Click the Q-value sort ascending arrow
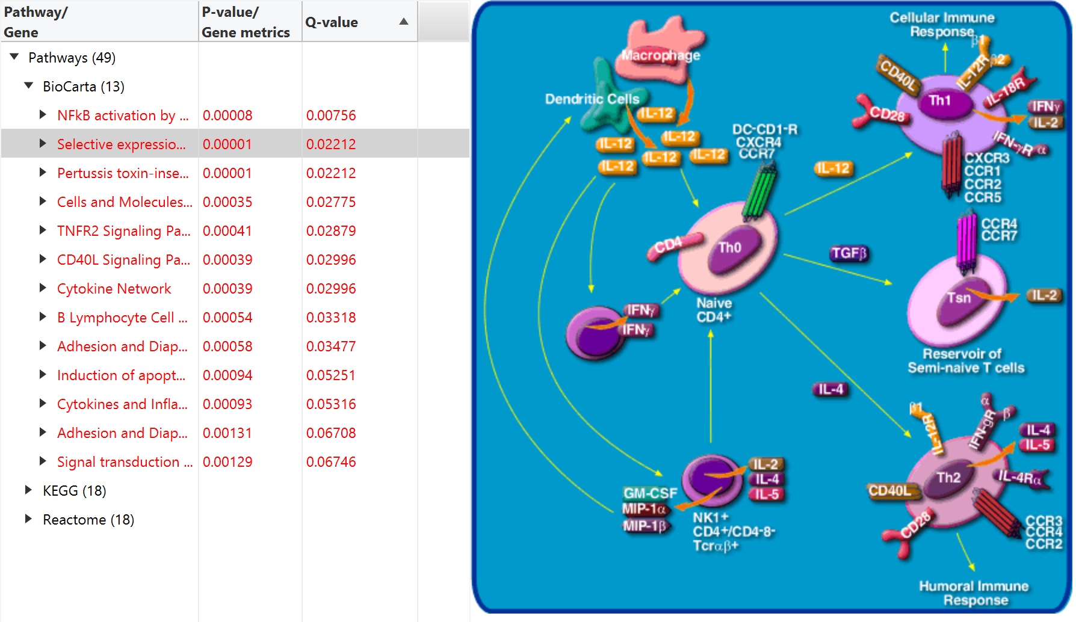The width and height of the screenshot is (1076, 622). click(404, 22)
